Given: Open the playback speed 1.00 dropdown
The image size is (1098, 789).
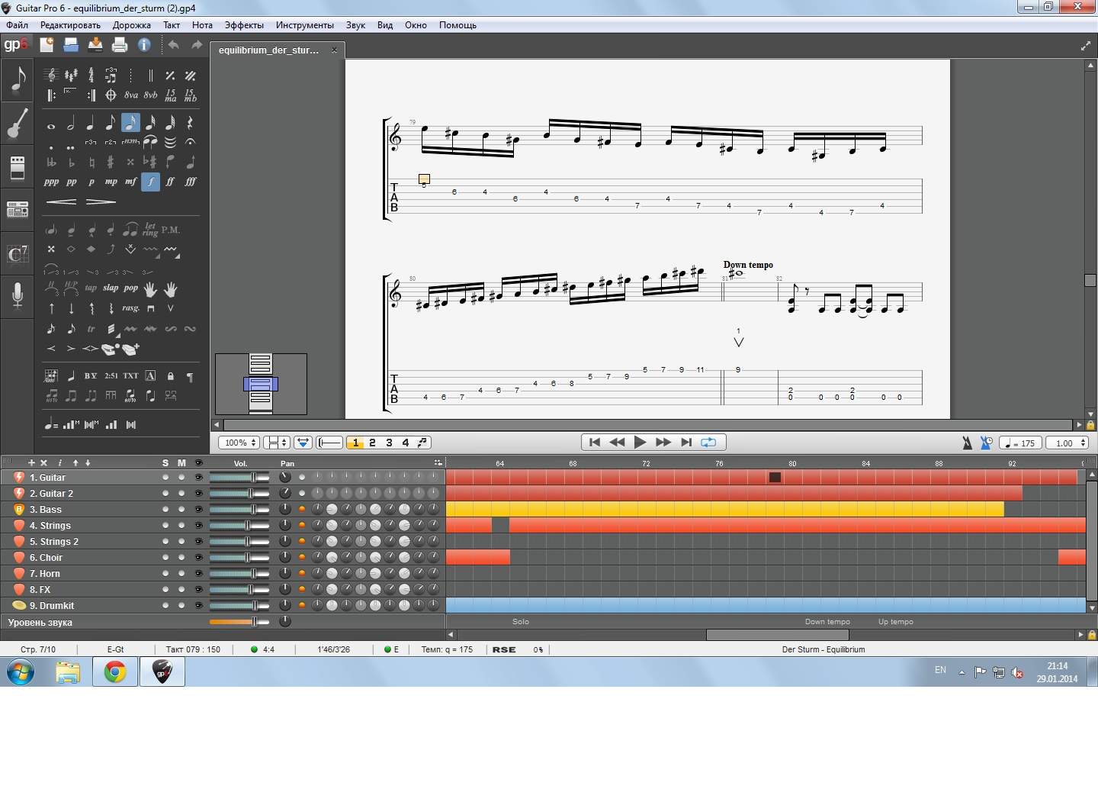Looking at the screenshot, I should pyautogui.click(x=1067, y=443).
